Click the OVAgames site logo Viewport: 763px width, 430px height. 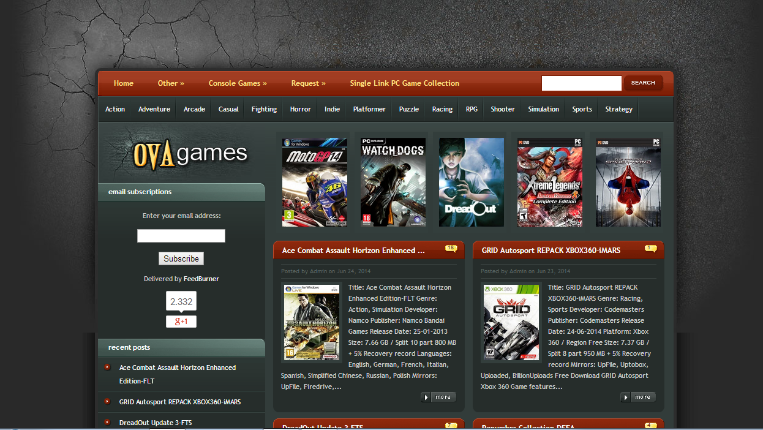pyautogui.click(x=190, y=153)
